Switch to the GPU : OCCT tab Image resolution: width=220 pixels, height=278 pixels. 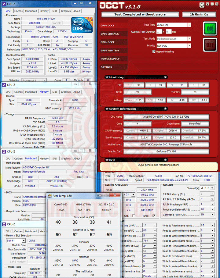coord(113,42)
